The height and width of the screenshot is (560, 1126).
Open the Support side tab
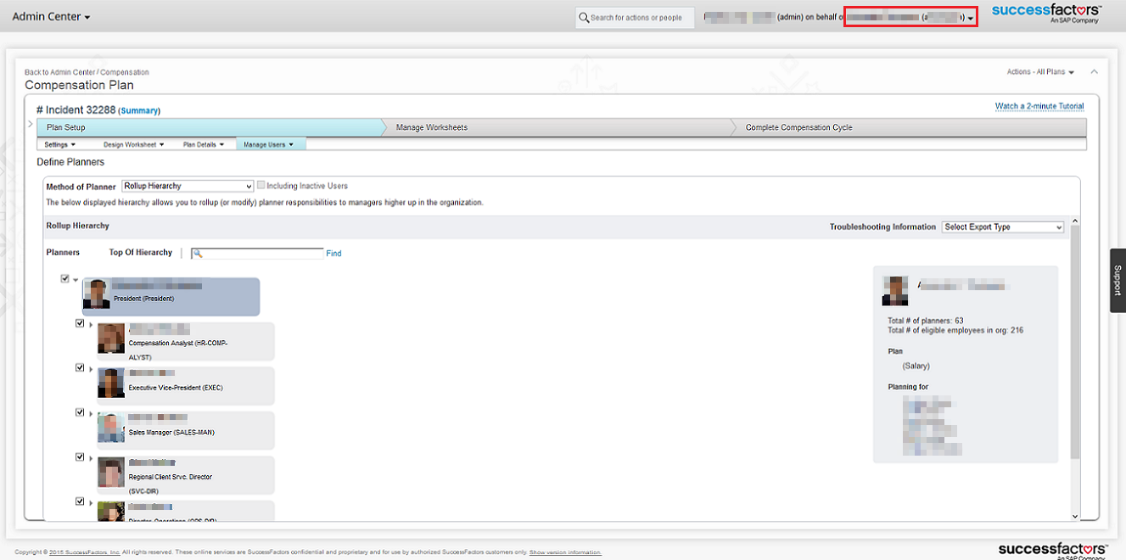1118,280
